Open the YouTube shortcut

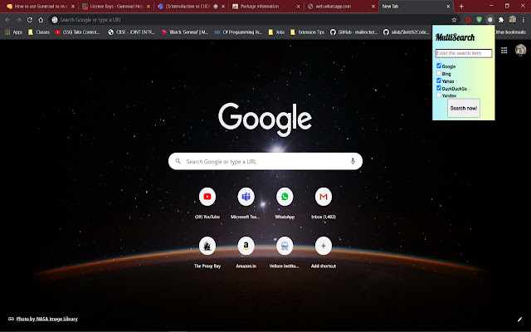click(207, 197)
